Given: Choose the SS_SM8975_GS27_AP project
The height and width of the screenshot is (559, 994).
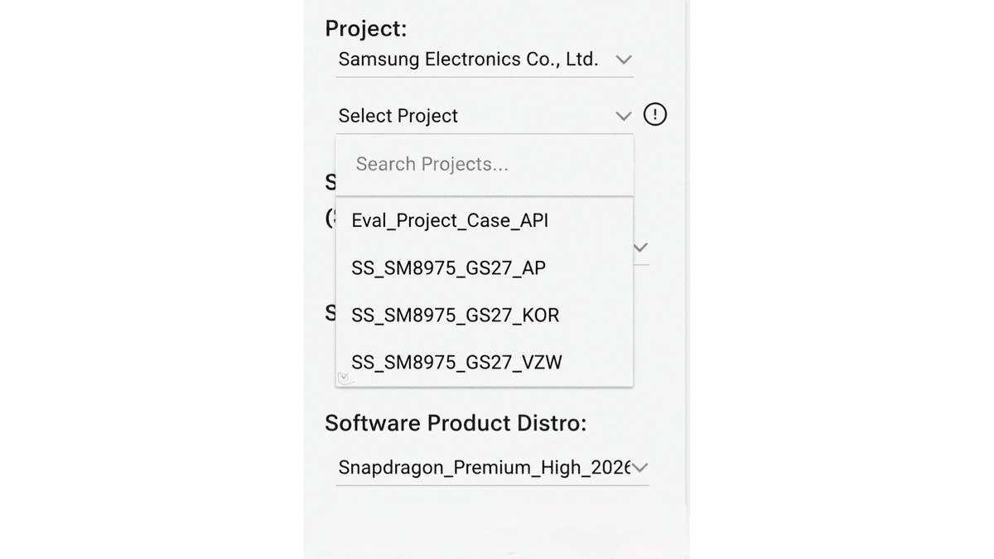Looking at the screenshot, I should point(485,267).
